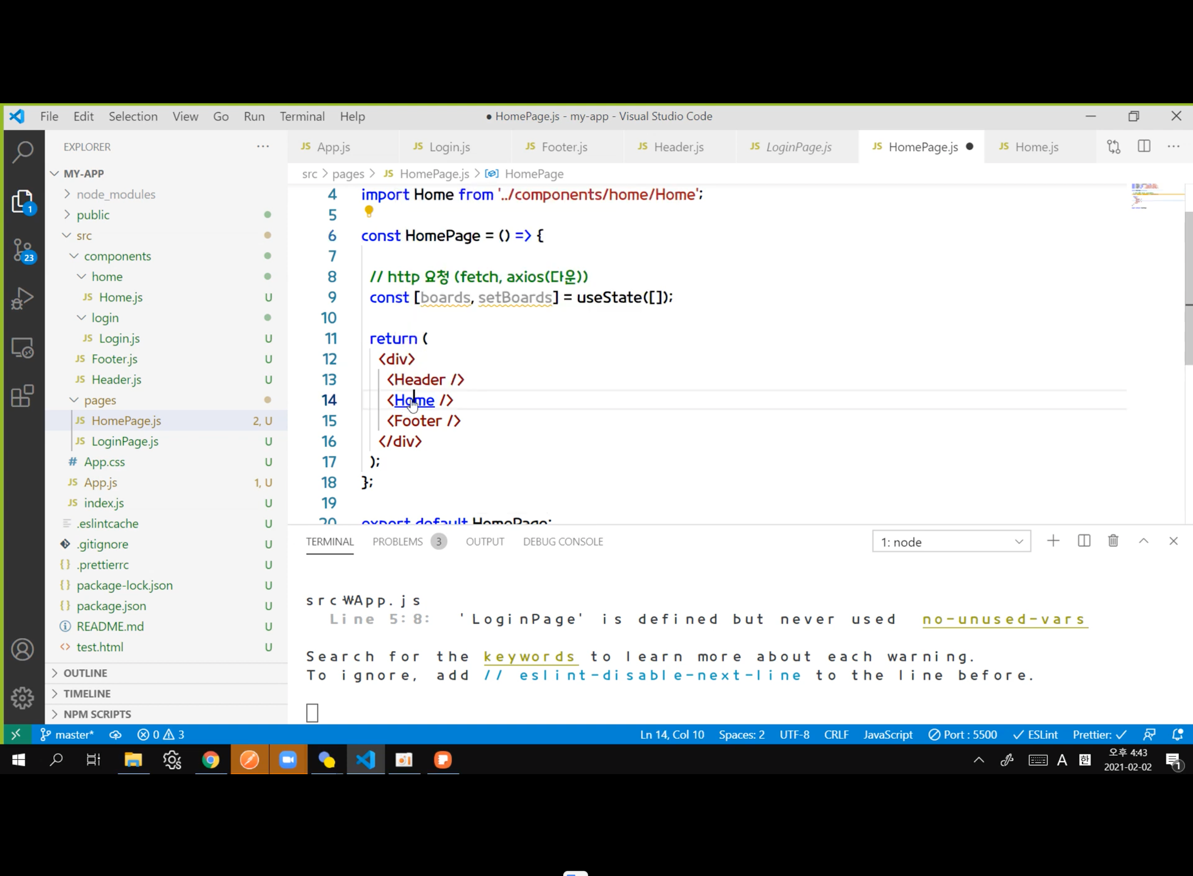Click the Windows Start button

point(19,760)
